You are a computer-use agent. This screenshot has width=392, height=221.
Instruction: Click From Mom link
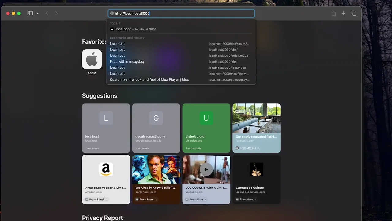pyautogui.click(x=146, y=200)
